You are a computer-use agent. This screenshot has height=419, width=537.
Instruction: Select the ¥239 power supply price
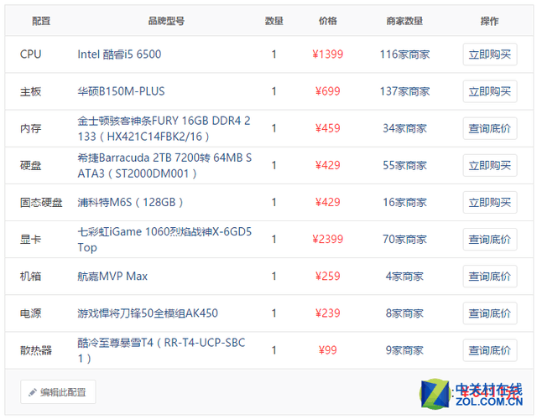coord(327,313)
